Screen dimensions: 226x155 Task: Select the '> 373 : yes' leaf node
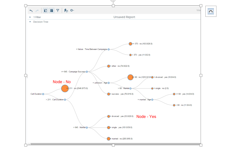[x=130, y=55]
